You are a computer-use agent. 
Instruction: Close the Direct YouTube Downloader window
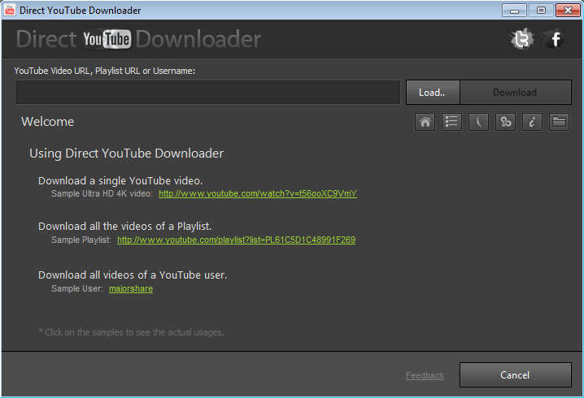pos(568,10)
